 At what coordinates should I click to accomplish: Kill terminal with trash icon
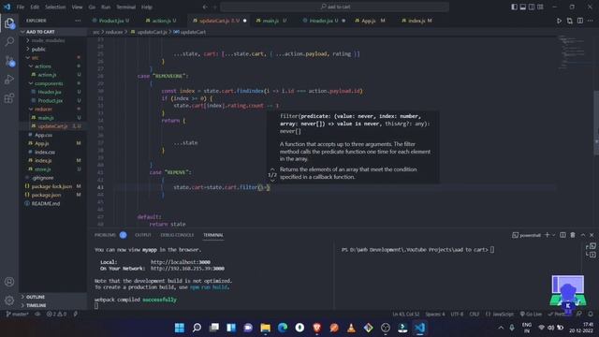tap(573, 235)
